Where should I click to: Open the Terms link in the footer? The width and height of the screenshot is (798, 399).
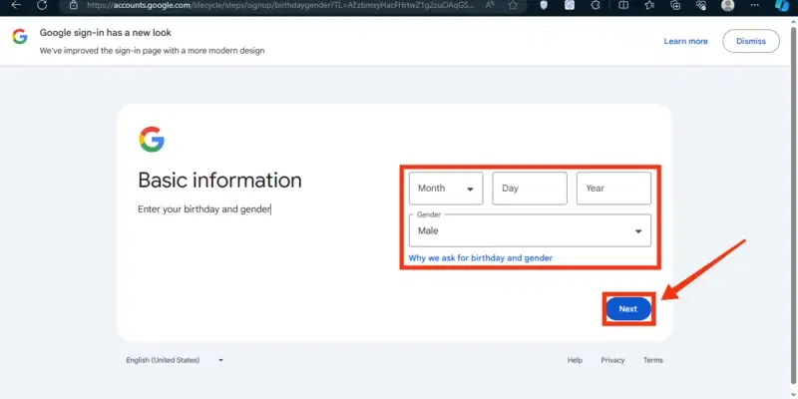[x=653, y=360]
